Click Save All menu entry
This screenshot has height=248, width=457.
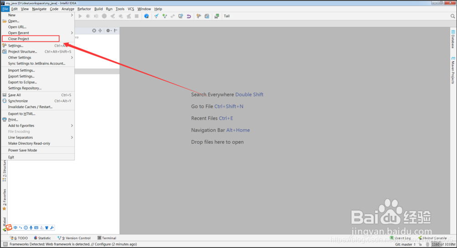click(38, 95)
